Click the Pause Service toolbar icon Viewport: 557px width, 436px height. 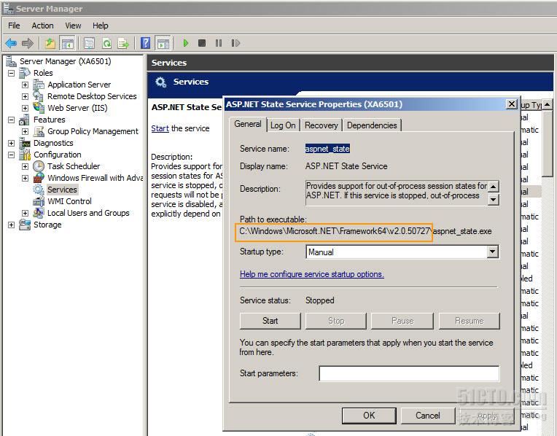219,43
